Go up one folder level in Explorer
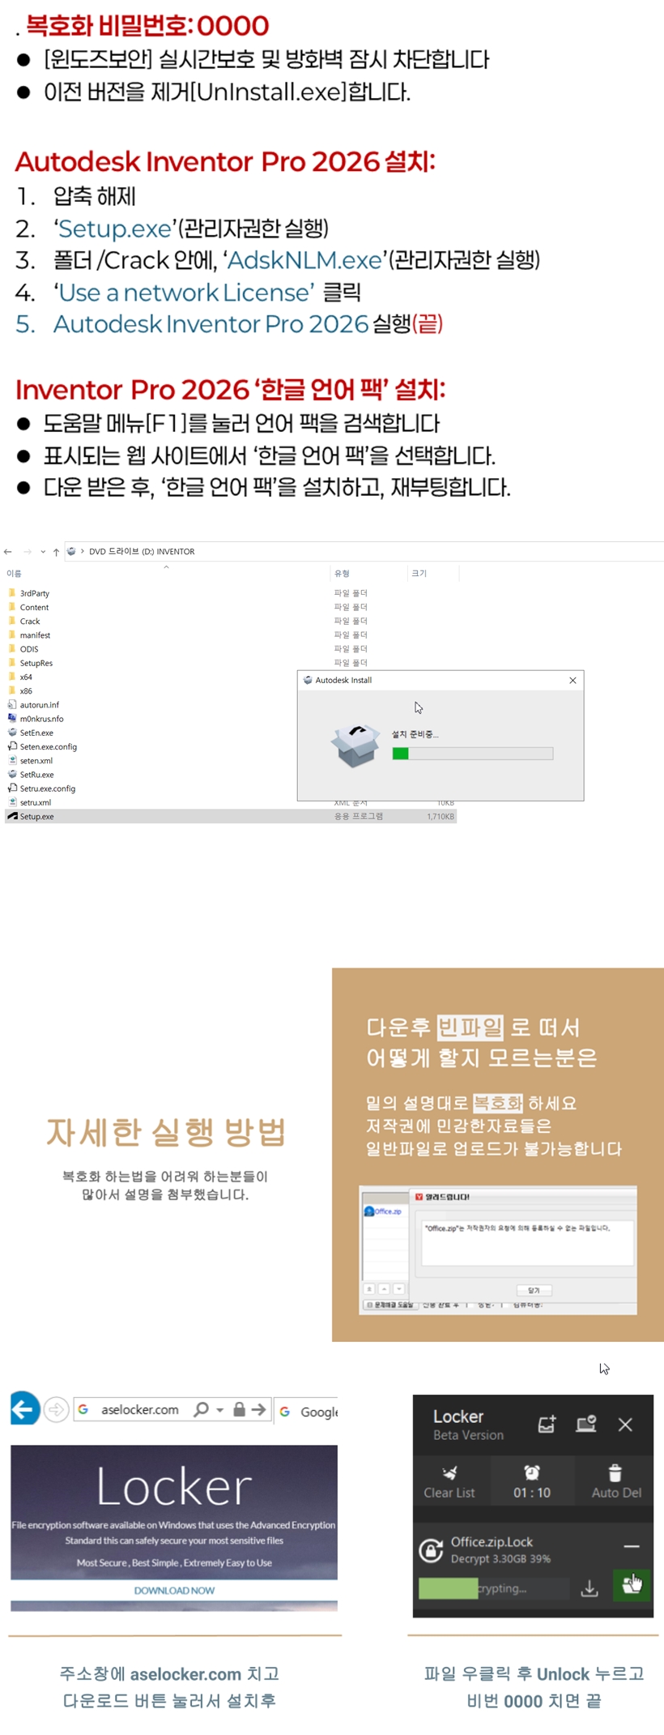The image size is (664, 1735). 56,552
